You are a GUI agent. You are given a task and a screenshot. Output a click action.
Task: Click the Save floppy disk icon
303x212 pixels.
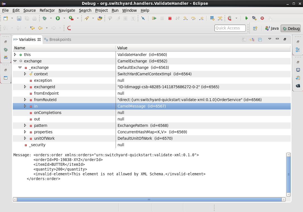click(x=19, y=18)
